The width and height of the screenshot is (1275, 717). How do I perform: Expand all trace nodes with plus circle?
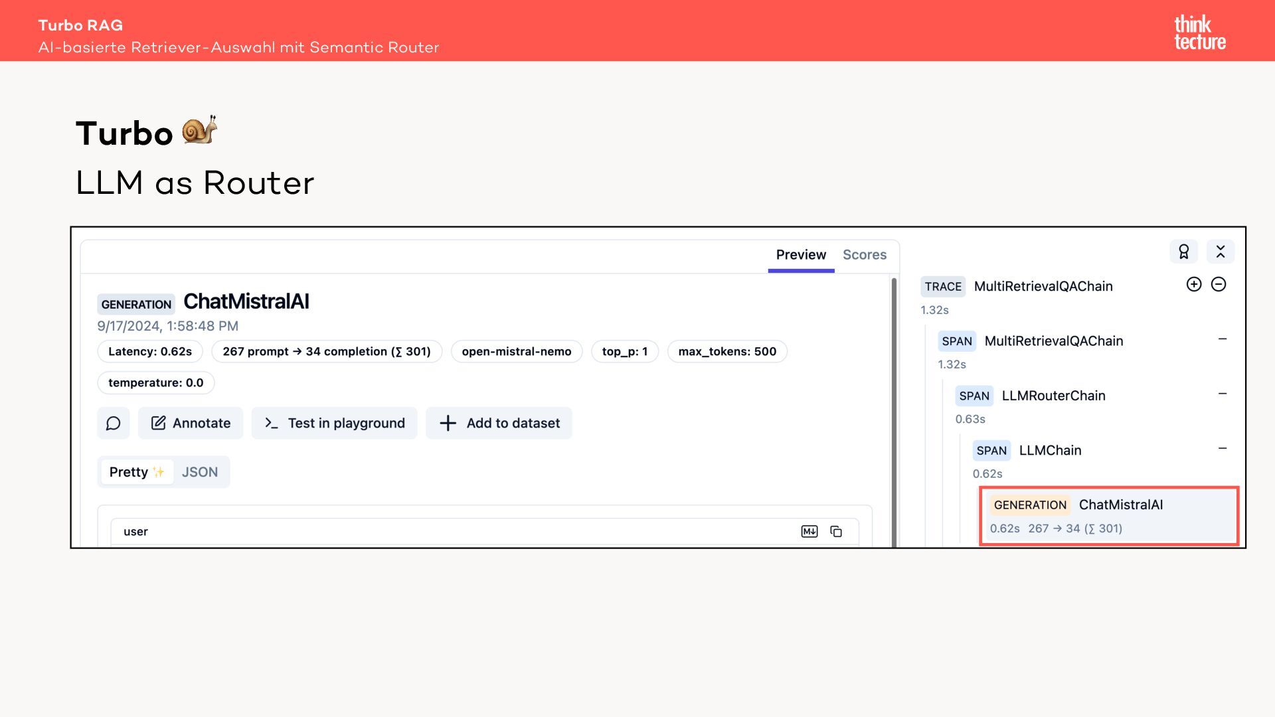pos(1194,284)
